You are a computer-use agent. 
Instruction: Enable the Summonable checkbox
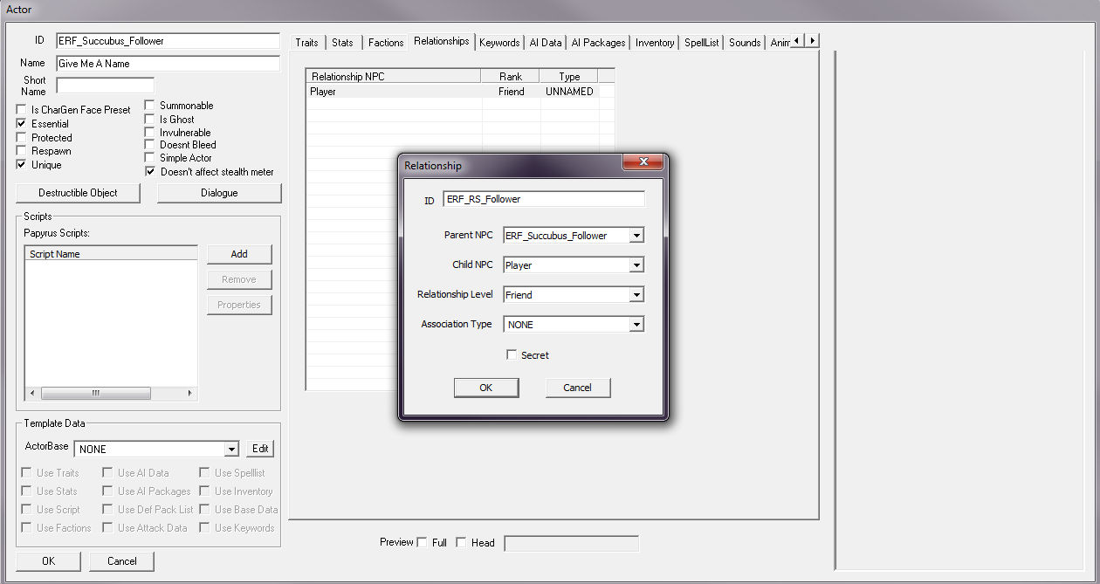pos(150,106)
